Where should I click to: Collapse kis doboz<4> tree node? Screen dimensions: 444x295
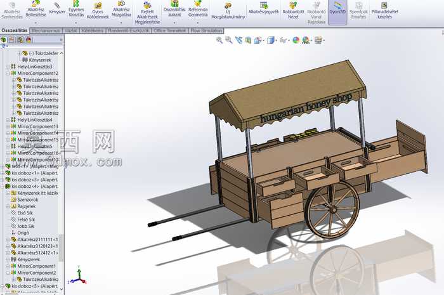click(3, 187)
